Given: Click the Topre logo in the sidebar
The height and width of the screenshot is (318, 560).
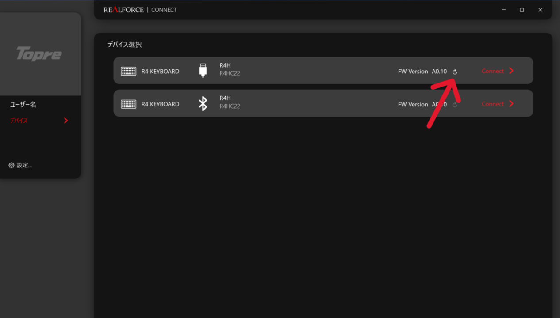Looking at the screenshot, I should click(39, 54).
